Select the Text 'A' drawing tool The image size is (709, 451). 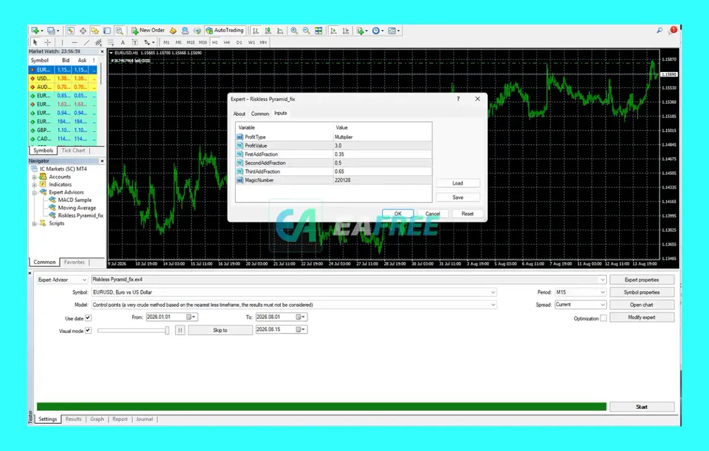122,43
